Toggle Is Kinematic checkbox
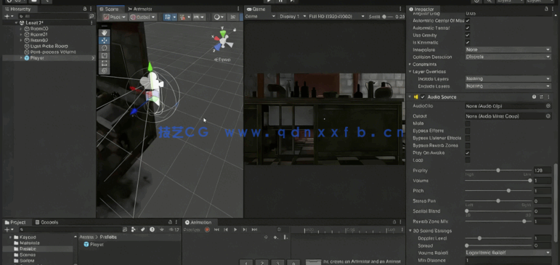The image size is (560, 265). (x=468, y=43)
